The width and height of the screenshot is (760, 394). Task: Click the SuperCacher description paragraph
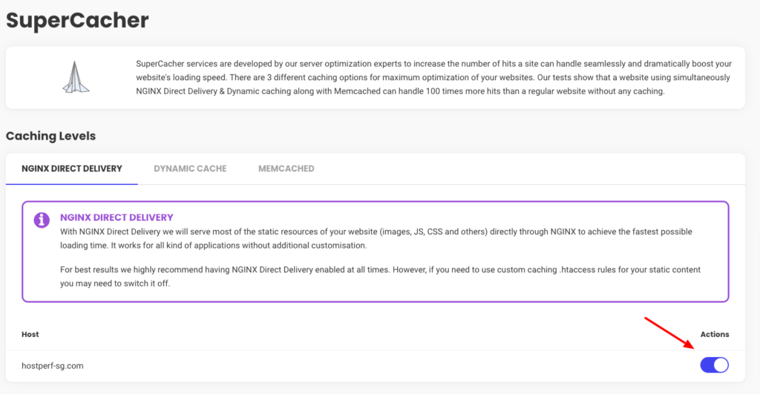pos(433,78)
